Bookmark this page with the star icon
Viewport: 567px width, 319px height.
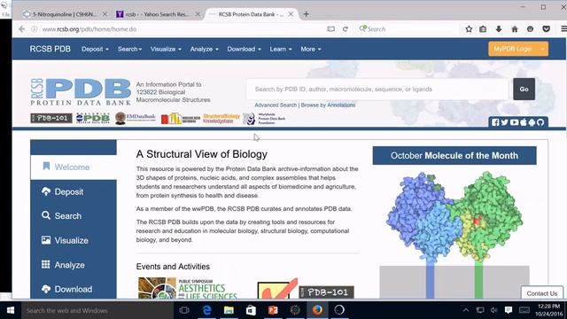[469, 29]
